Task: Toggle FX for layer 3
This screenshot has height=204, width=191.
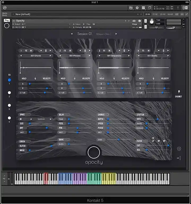Action: point(109,51)
